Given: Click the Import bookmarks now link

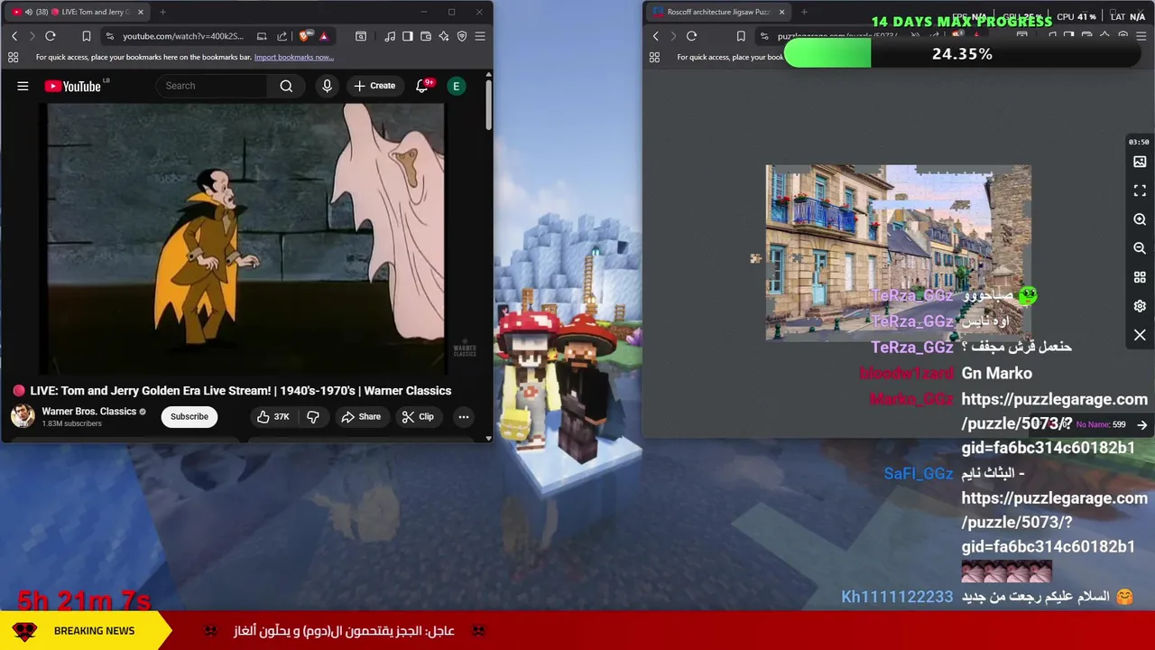Looking at the screenshot, I should [x=293, y=57].
